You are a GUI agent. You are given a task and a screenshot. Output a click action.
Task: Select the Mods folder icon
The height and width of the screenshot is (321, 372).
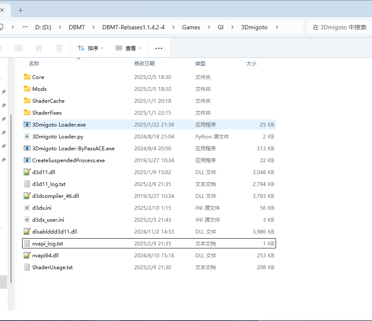27,89
